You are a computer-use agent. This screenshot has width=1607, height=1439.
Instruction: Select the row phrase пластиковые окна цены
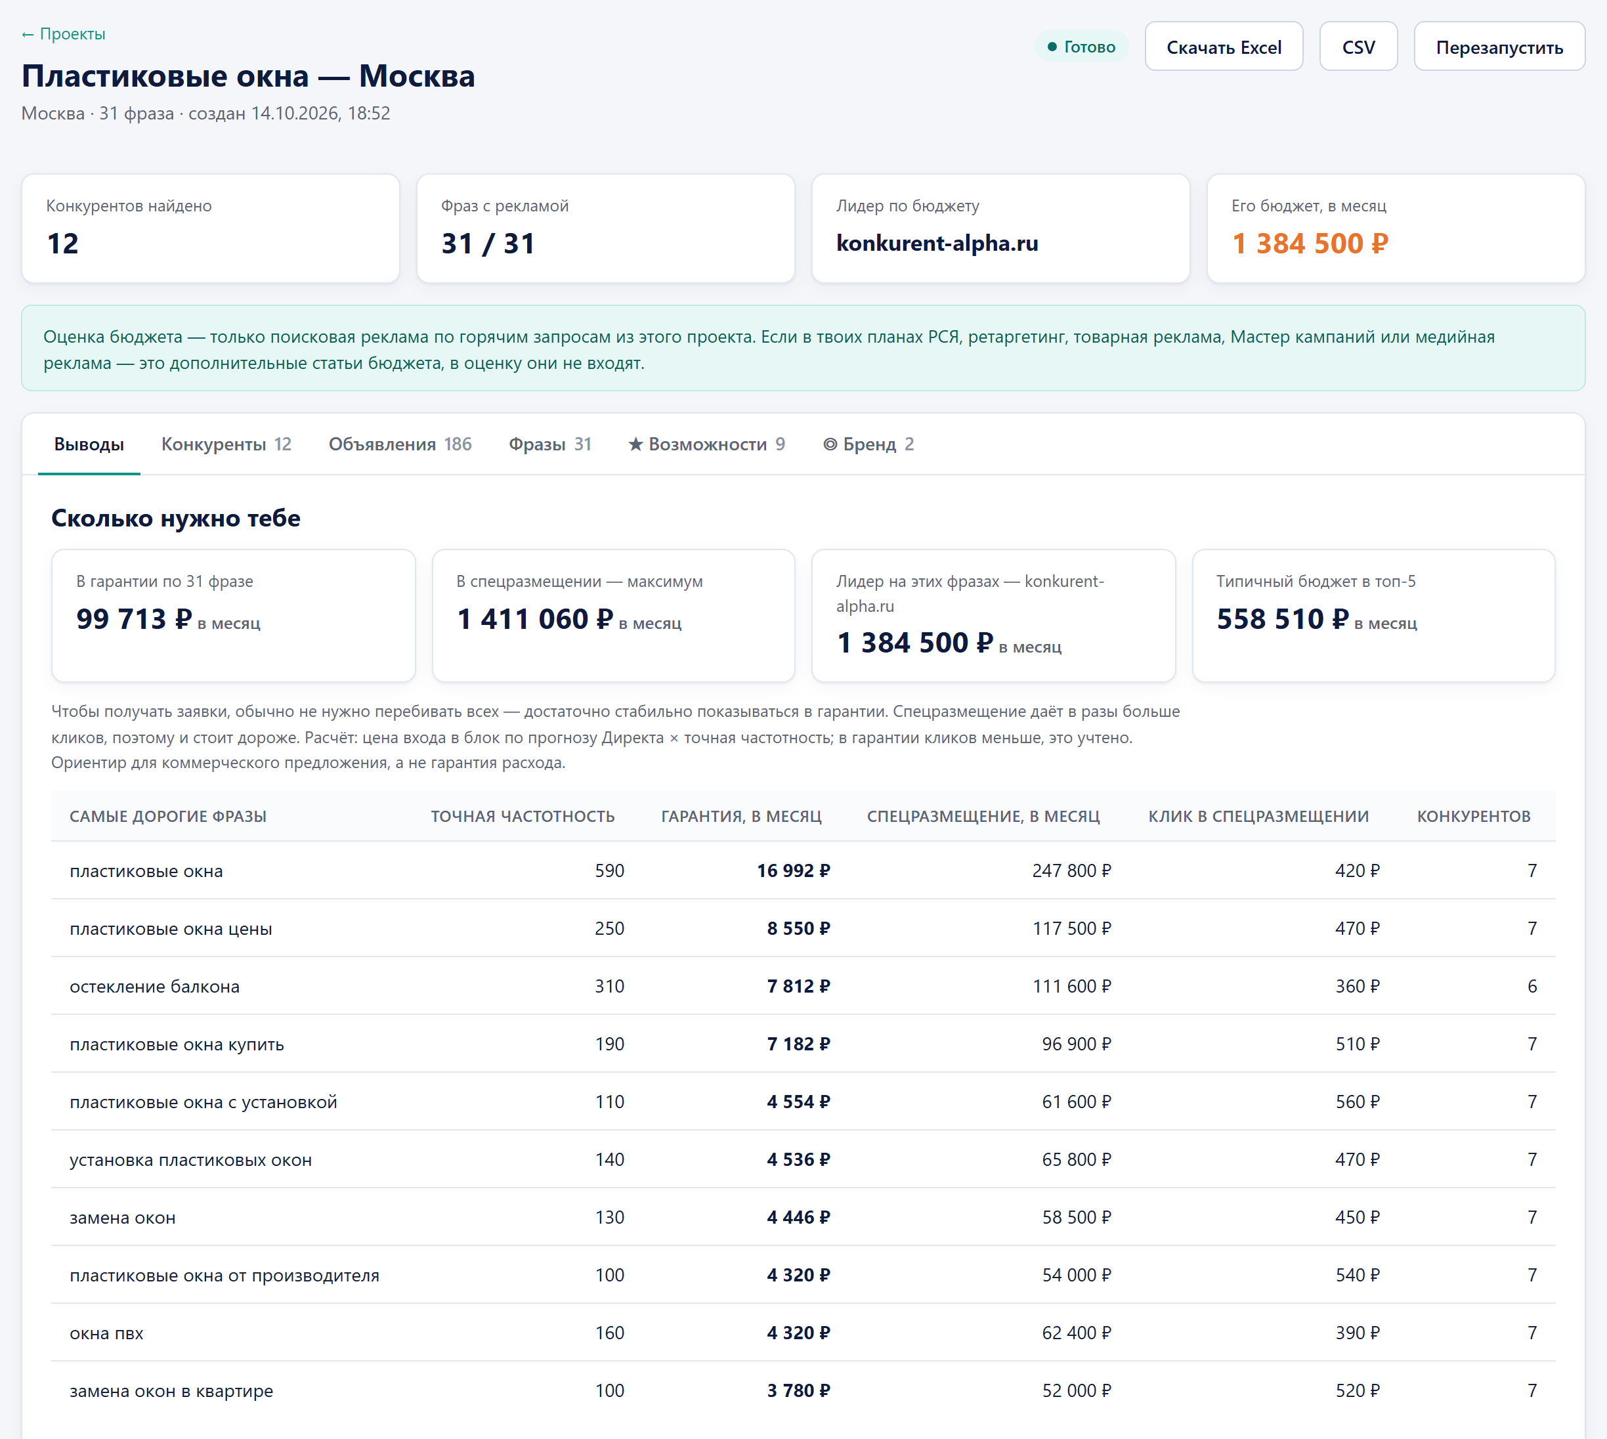(x=171, y=928)
